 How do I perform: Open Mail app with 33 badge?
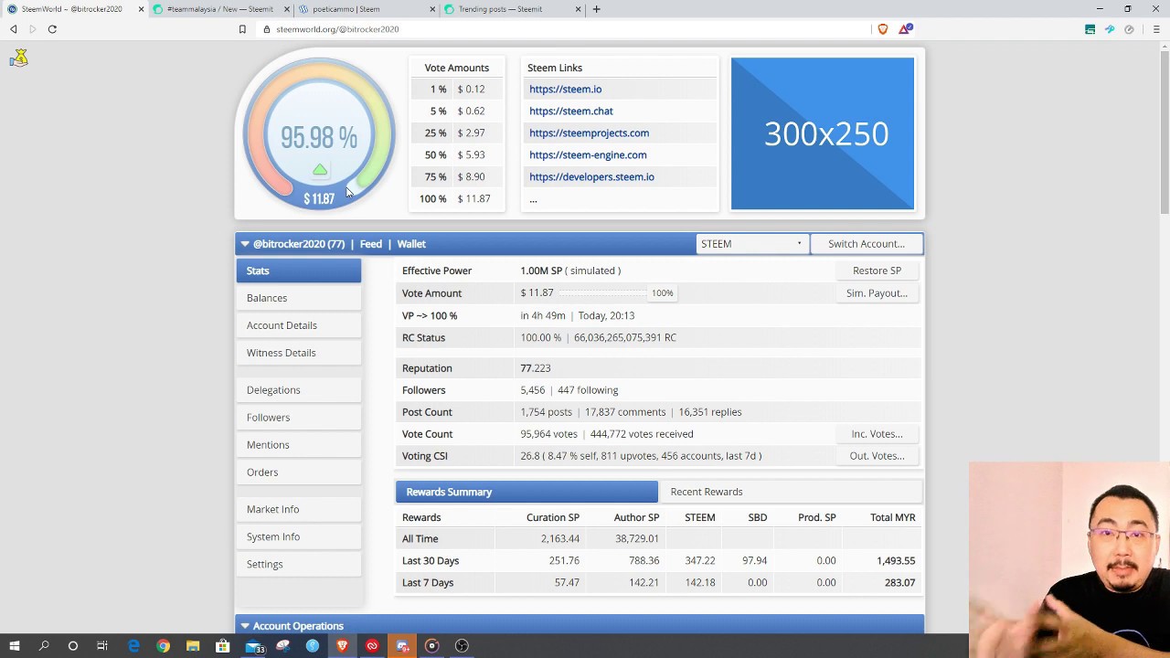pos(254,646)
